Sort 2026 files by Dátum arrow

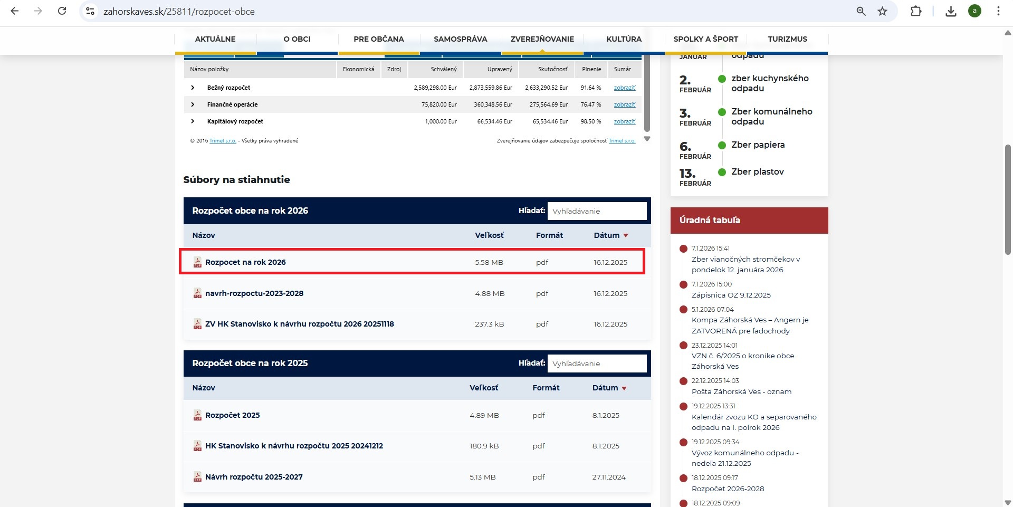626,236
